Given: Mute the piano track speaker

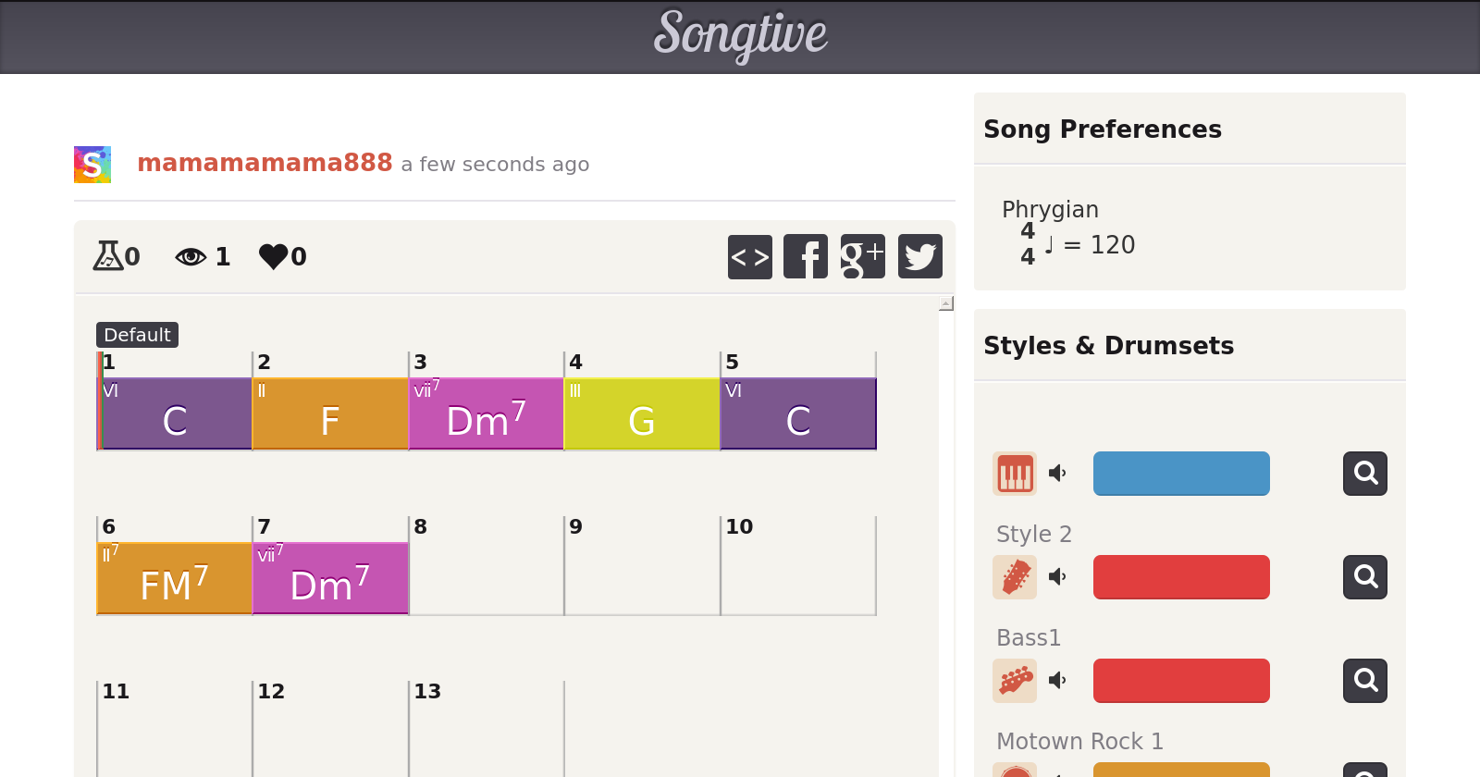Looking at the screenshot, I should tap(1057, 474).
